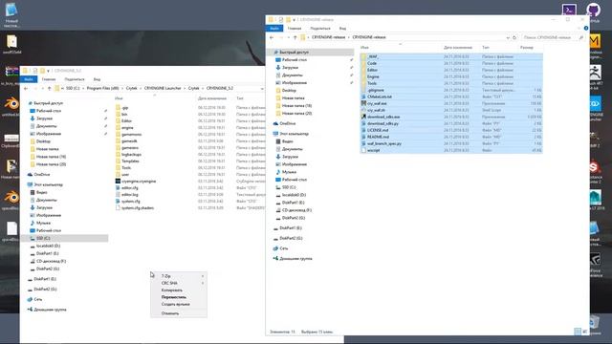
Task: Click SSD (C:) breadcrumb in CRYENGINE_5.2 window
Action: [73, 89]
